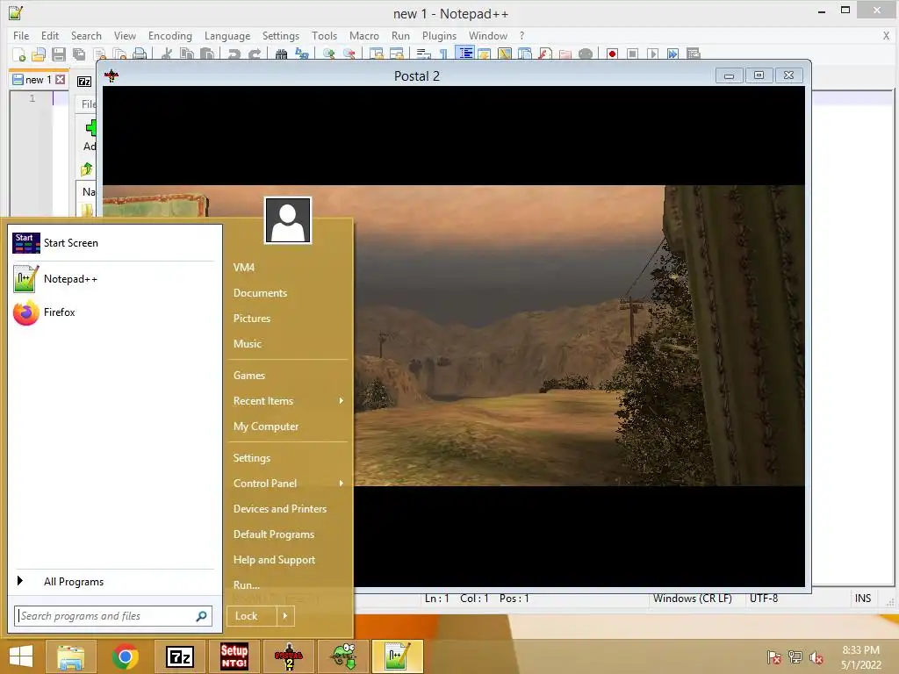899x674 pixels.
Task: Open the Language menu
Action: click(227, 35)
